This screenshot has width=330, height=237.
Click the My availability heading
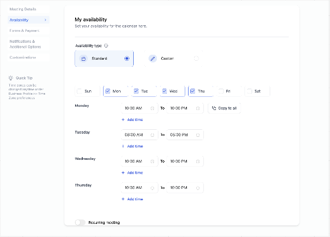coord(91,20)
